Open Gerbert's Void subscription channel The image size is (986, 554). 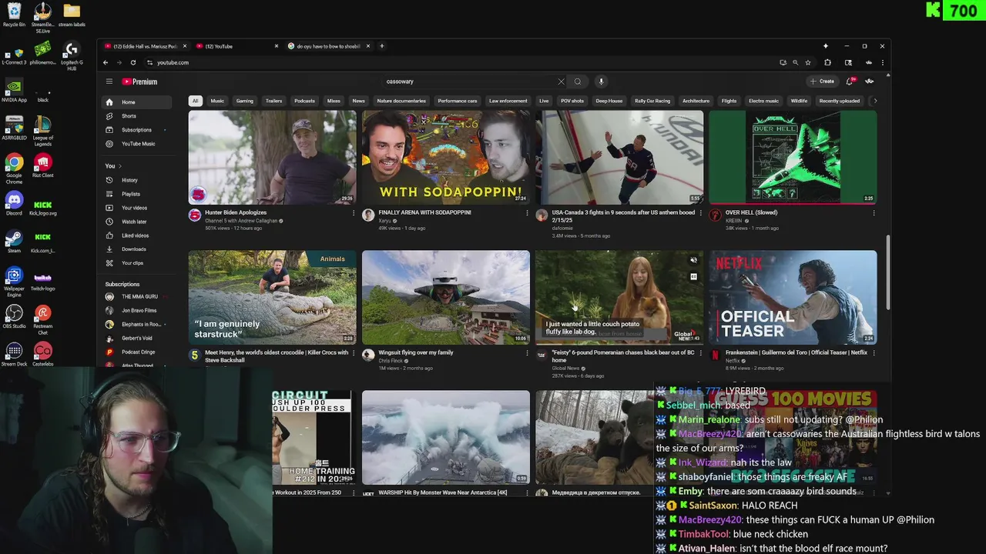click(x=136, y=339)
